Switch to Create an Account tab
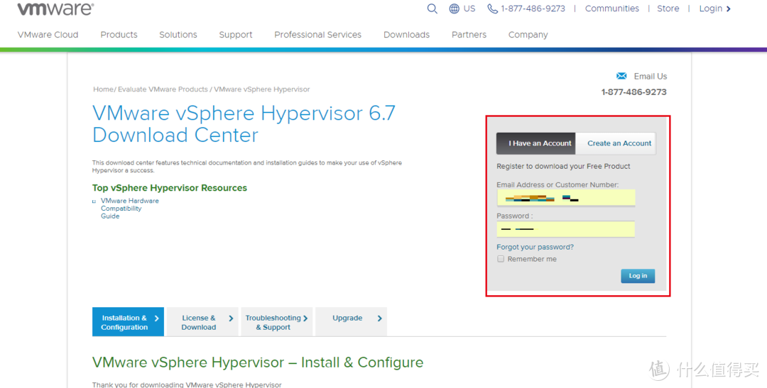The image size is (767, 388). (x=619, y=143)
